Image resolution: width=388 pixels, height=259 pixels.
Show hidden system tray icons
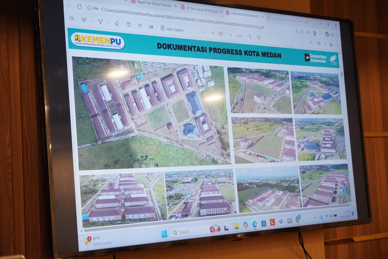315,218
